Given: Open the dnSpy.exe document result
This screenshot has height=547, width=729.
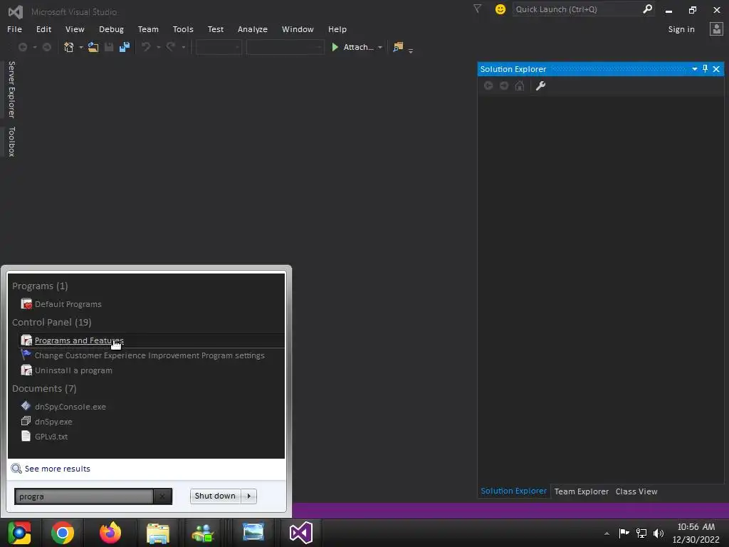Looking at the screenshot, I should pyautogui.click(x=53, y=422).
